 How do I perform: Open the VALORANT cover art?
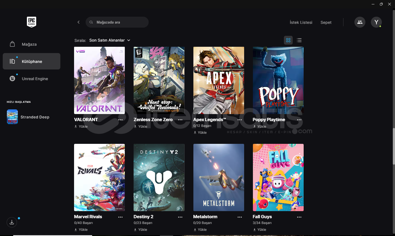[x=99, y=80]
